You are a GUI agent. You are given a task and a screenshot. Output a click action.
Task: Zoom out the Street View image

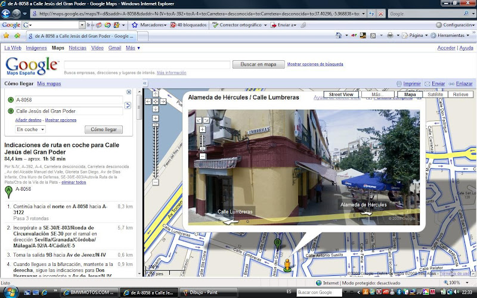pos(202,156)
